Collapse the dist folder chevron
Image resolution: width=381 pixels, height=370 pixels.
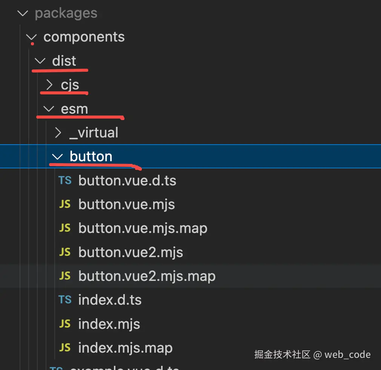40,61
